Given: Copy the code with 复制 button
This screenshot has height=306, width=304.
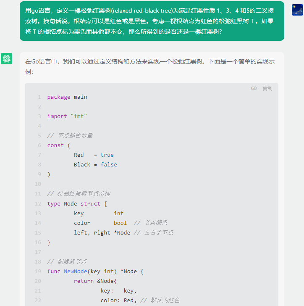Looking at the screenshot, I should (x=267, y=88).
